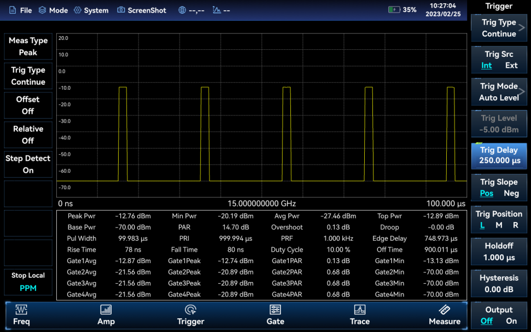Open the File menu
The image size is (531, 332).
coord(20,10)
